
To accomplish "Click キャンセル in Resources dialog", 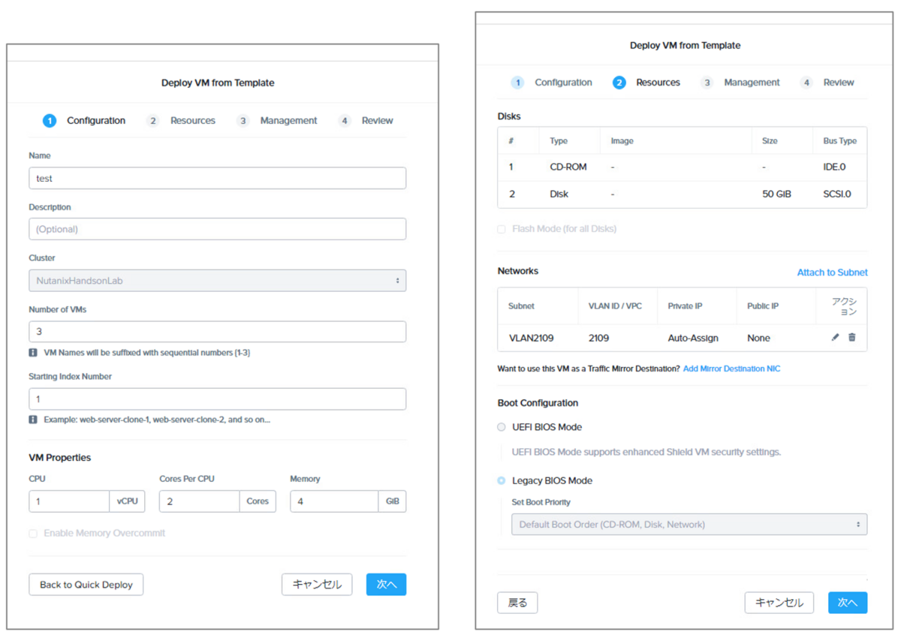I will pyautogui.click(x=779, y=603).
